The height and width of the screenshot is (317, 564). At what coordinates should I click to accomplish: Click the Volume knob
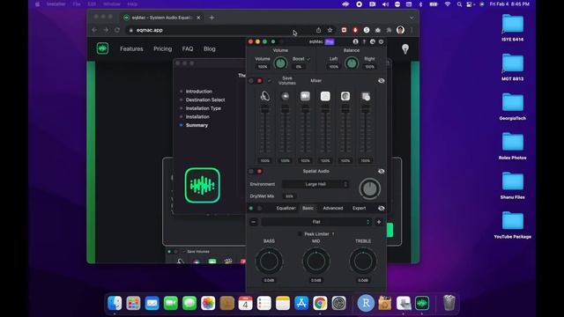pyautogui.click(x=280, y=63)
